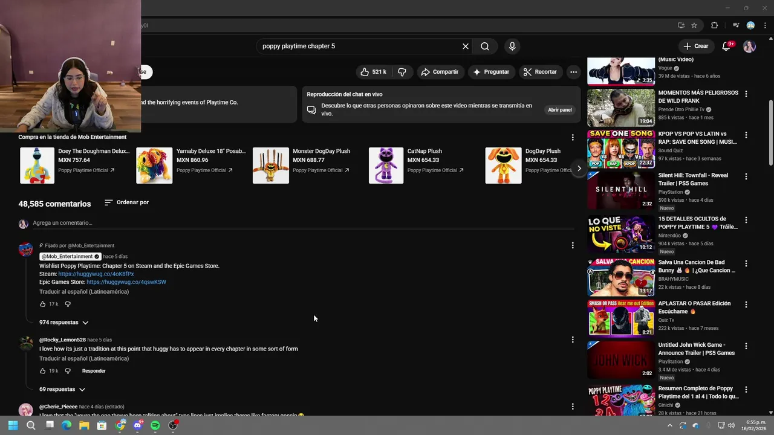
Task: Open the browser extensions puzzle icon
Action: [x=715, y=25]
